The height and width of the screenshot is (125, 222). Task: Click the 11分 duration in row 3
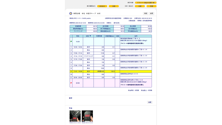click(x=102, y=53)
